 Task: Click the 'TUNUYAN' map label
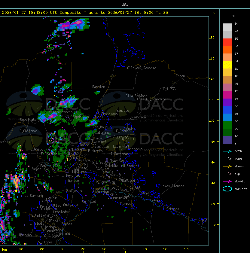click(64, 234)
